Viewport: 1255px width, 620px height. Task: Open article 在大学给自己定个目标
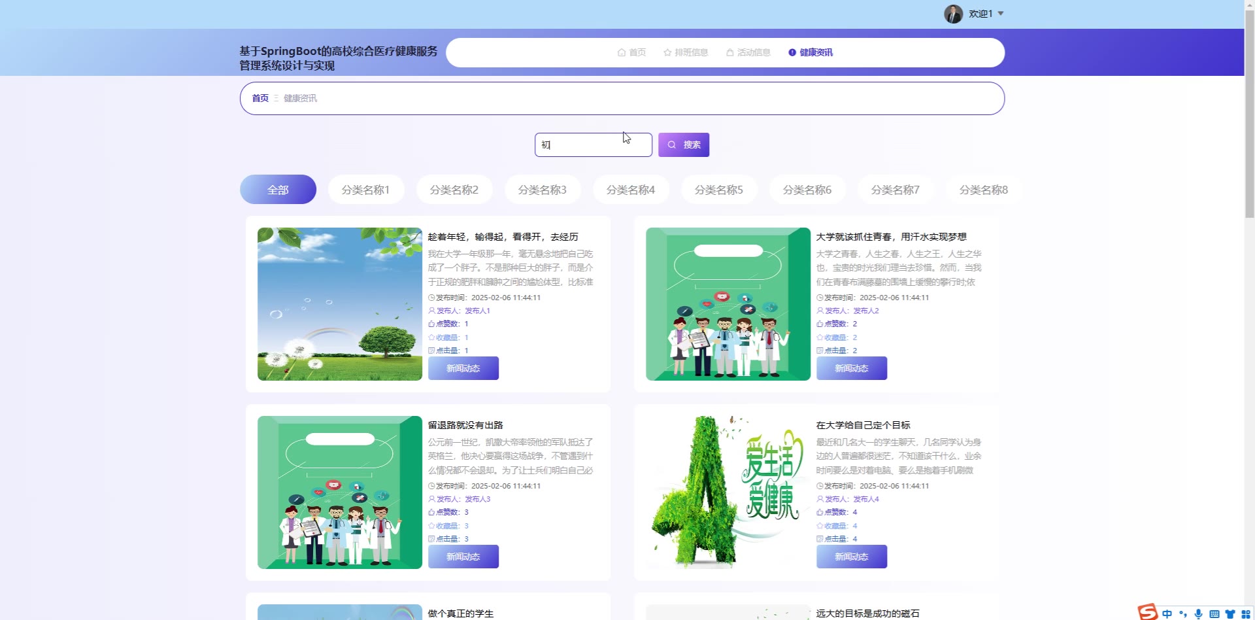click(863, 425)
